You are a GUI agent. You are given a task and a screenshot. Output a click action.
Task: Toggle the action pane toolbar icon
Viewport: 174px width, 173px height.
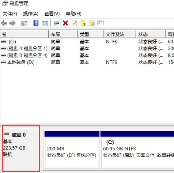click(x=45, y=23)
